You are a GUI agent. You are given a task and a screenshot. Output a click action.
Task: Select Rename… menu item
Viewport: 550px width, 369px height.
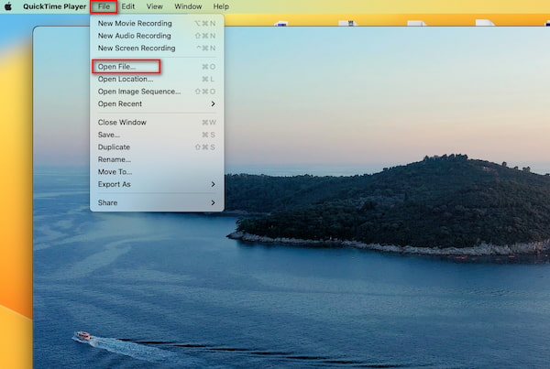(x=157, y=159)
